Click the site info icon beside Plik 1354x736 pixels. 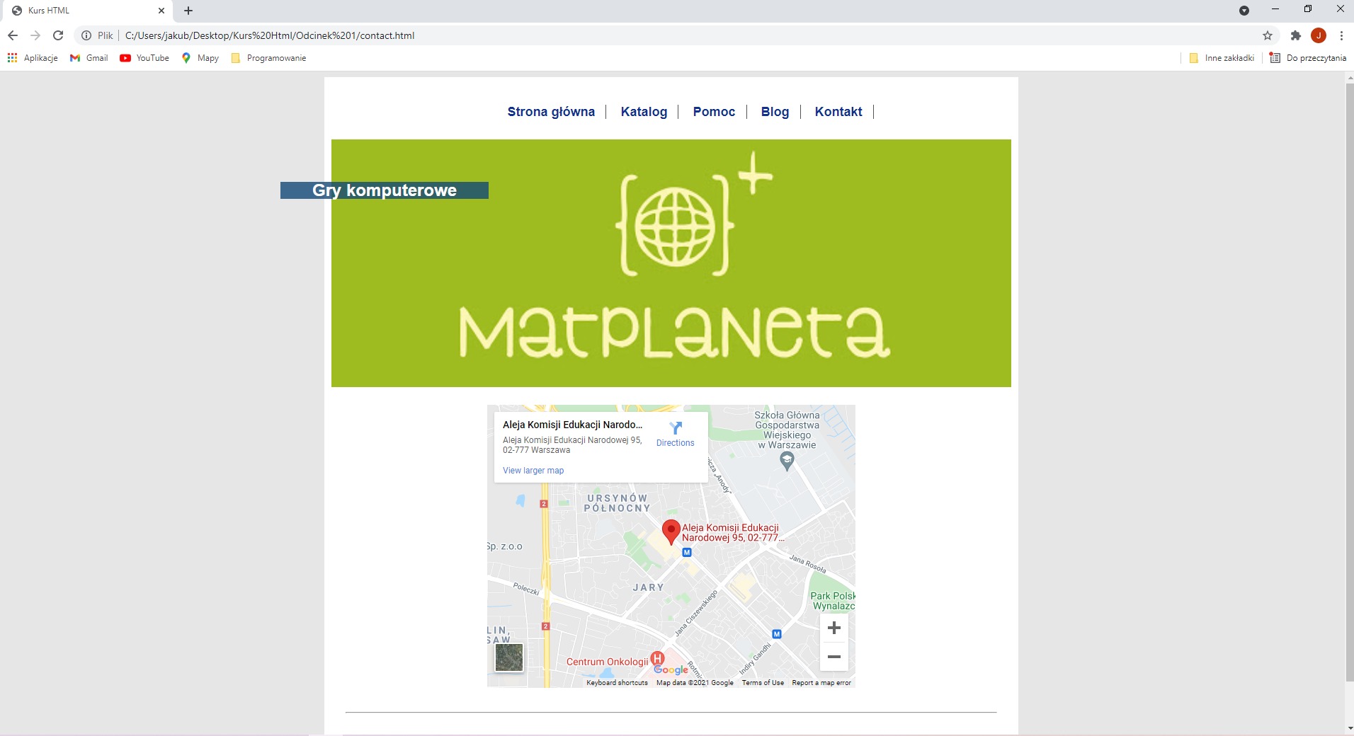coord(86,35)
